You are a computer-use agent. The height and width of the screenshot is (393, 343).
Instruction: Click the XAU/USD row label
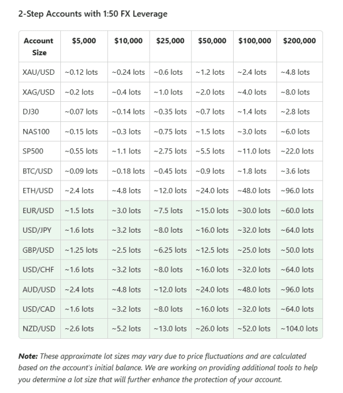point(38,72)
